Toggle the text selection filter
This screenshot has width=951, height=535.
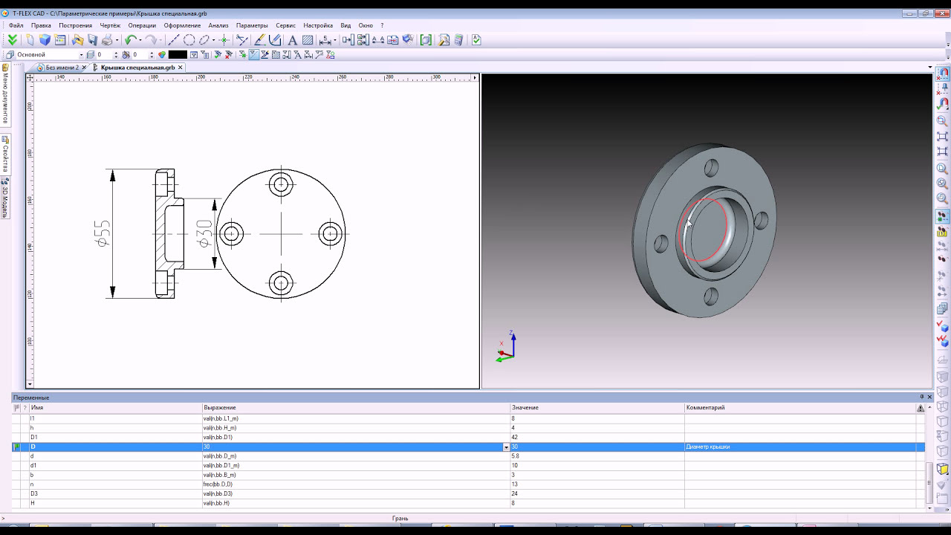coord(297,54)
